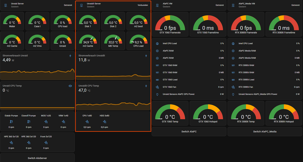Image resolution: width=303 pixels, height=162 pixels.
Task: Click the HDD 3x80 fan icon
Action: (105, 122)
